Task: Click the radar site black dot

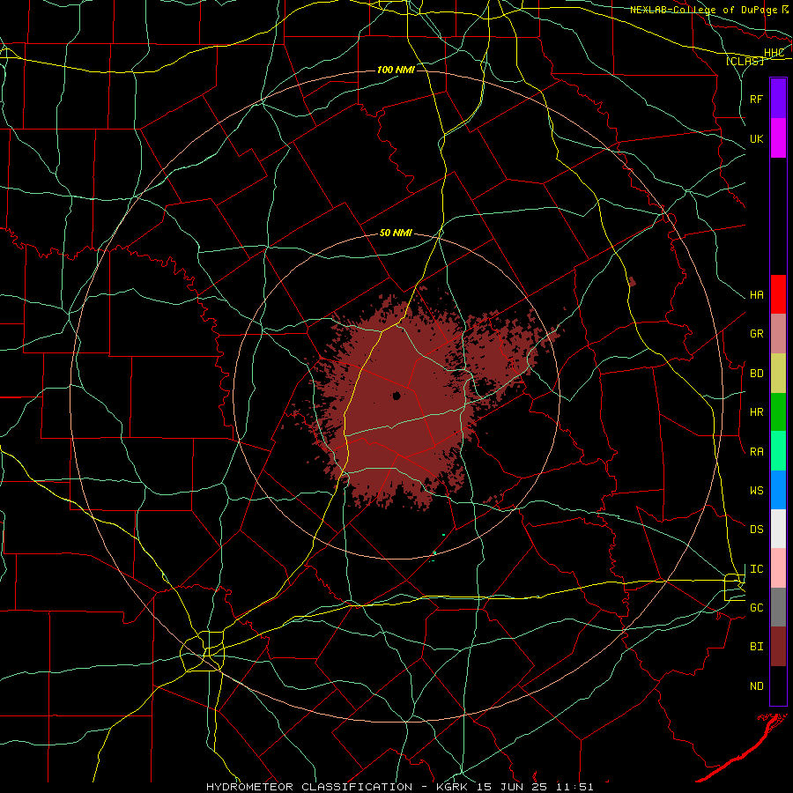Action: (396, 396)
